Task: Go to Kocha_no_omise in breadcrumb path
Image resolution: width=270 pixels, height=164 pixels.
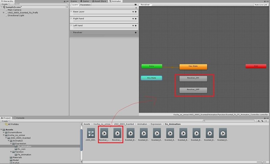Action: (x=102, y=124)
